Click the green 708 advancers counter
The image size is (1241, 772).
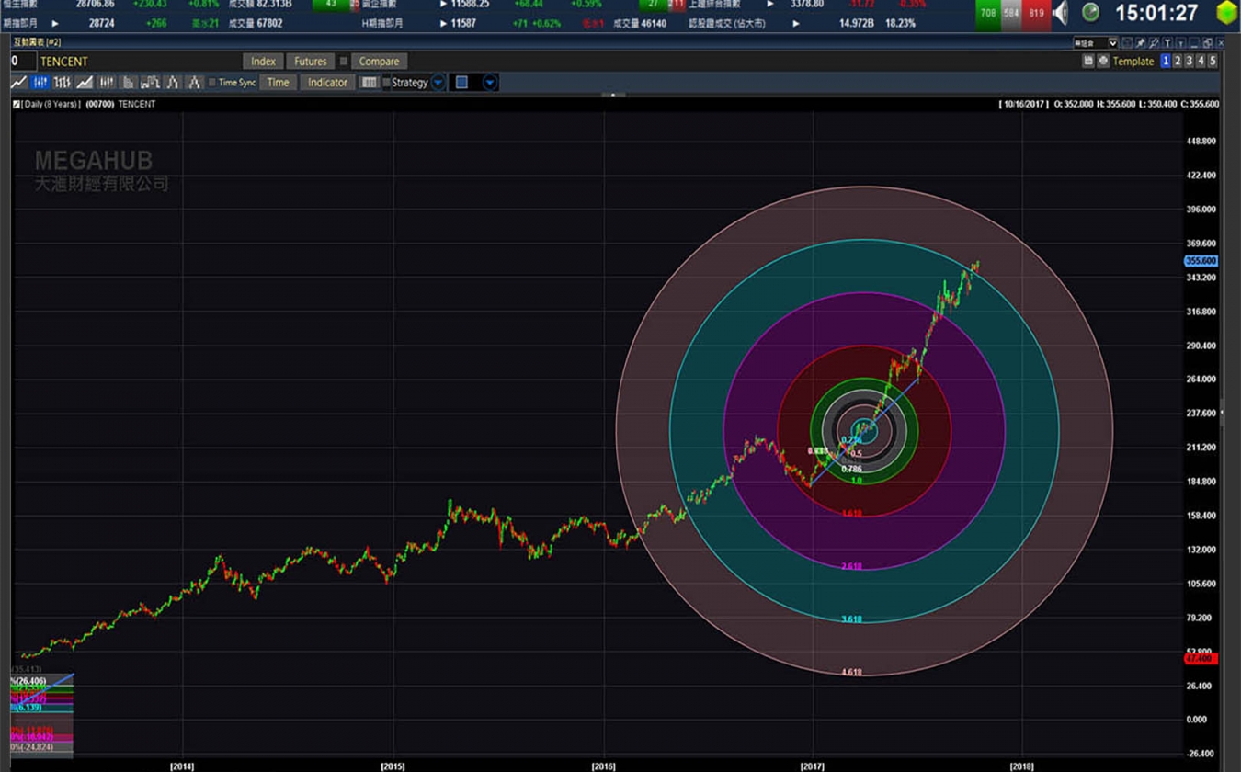click(x=987, y=13)
